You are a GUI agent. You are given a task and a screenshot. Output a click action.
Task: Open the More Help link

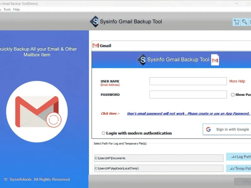tap(237, 81)
